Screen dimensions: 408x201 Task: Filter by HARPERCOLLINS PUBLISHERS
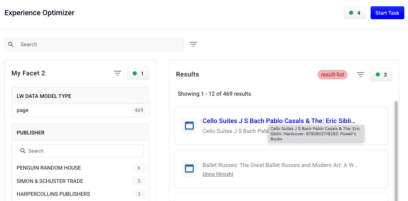pos(53,194)
